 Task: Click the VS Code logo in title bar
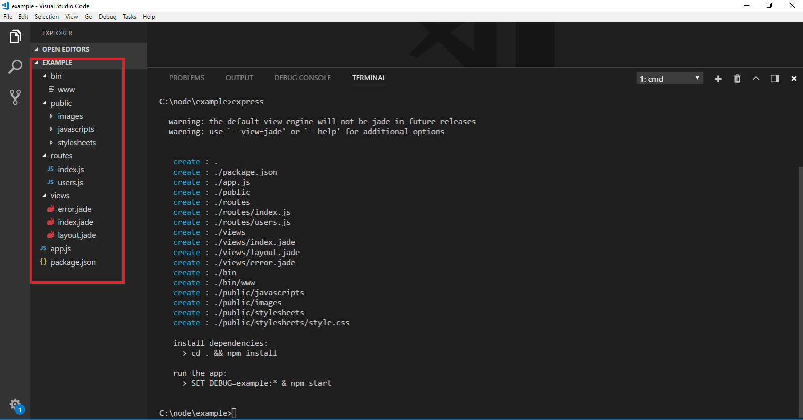(6, 6)
